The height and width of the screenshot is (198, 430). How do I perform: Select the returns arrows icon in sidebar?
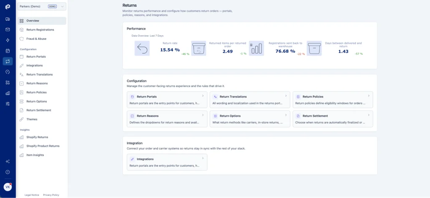[8, 61]
